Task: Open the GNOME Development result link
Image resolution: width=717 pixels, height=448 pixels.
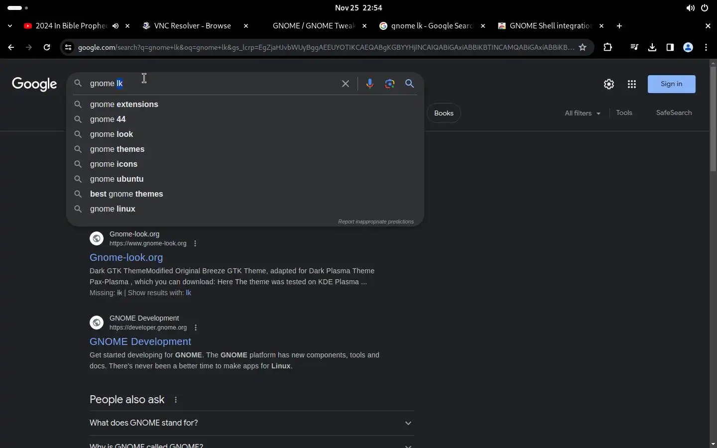Action: click(x=140, y=341)
